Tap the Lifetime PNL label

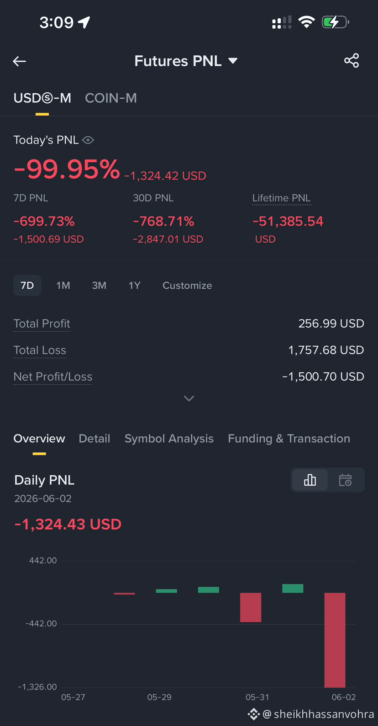[x=281, y=198]
